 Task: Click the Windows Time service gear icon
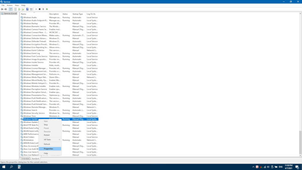[22, 116]
